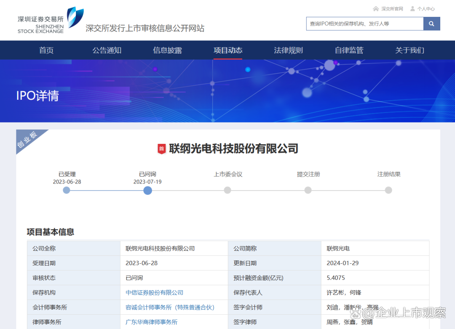Screen dimensions: 455x329
Task: Open the 自律监管 section
Action: click(349, 50)
